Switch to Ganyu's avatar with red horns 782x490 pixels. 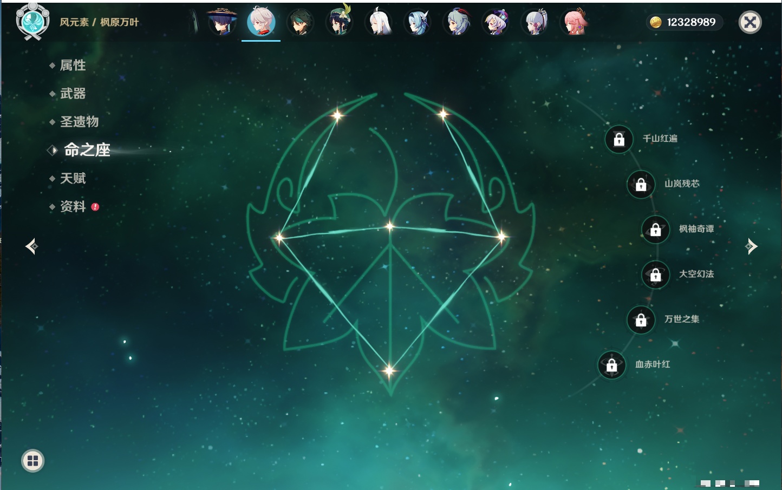click(x=457, y=22)
